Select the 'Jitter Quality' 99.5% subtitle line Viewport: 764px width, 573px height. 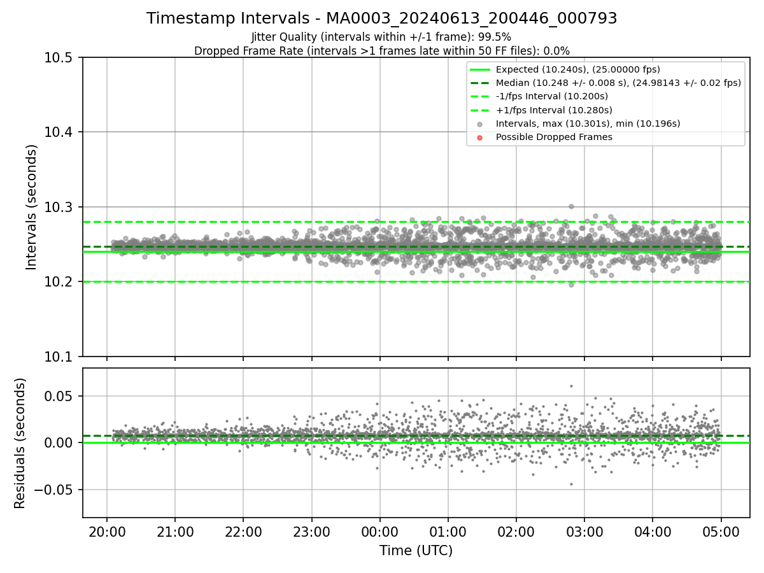click(x=381, y=37)
